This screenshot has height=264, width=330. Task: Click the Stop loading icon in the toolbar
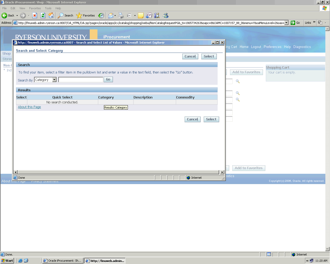click(35, 15)
